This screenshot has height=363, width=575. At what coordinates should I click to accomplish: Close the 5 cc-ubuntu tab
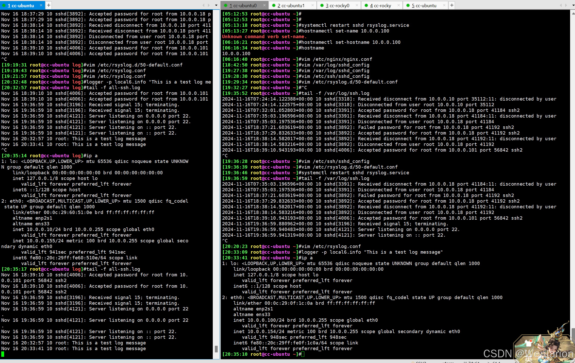[444, 5]
